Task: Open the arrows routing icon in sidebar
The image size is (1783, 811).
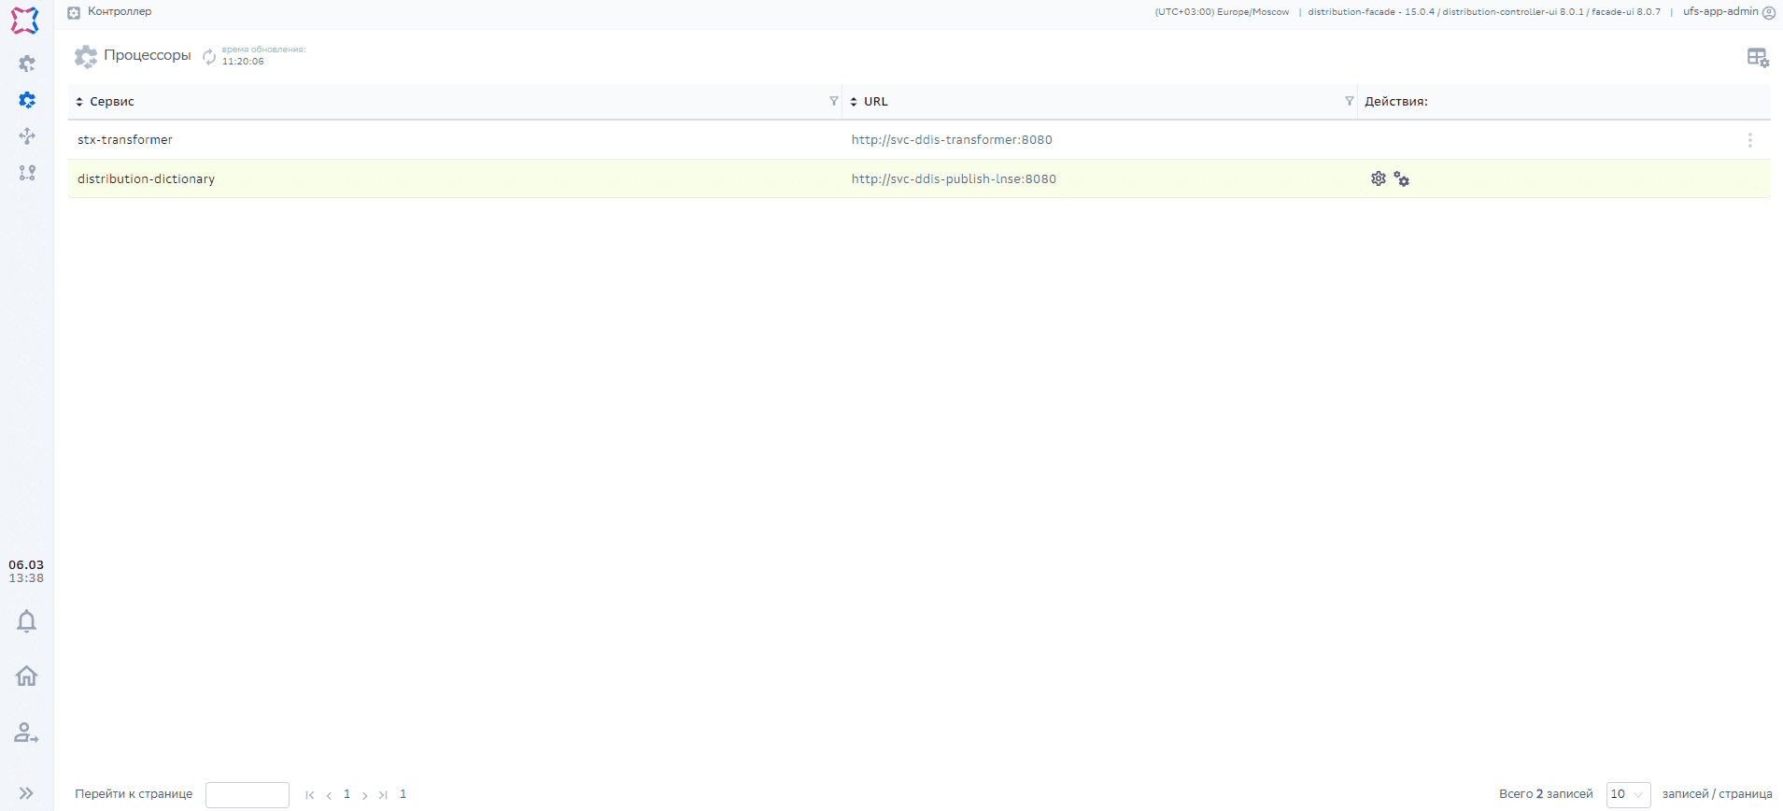Action: (x=27, y=136)
